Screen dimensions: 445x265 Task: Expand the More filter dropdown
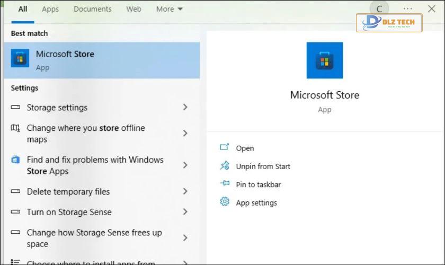[169, 9]
